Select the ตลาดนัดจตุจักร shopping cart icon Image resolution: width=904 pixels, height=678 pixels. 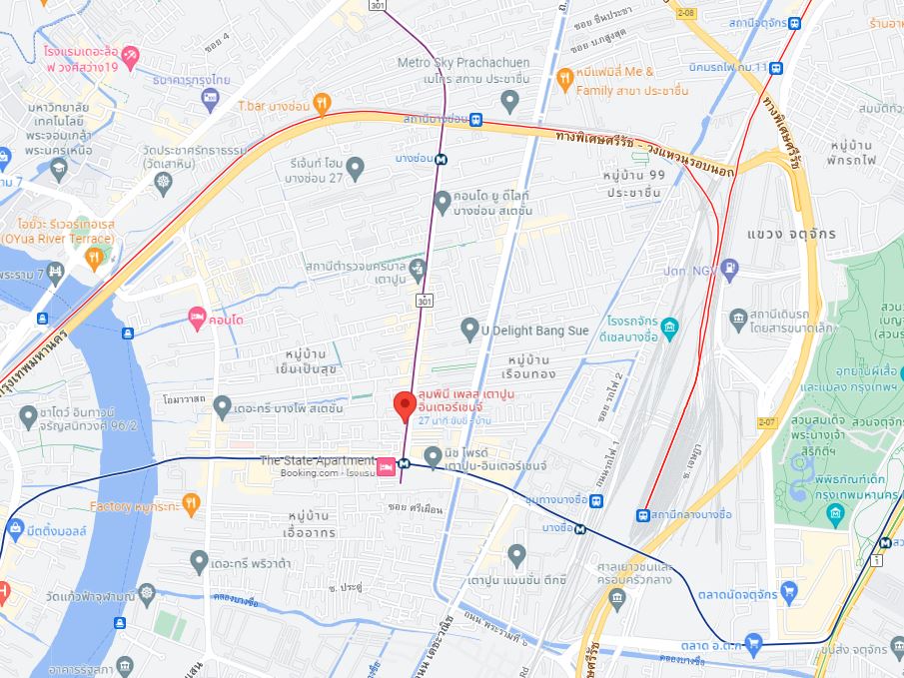789,591
